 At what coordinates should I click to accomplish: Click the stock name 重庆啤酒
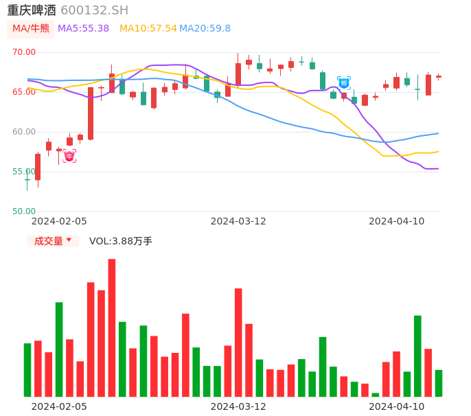pos(32,10)
